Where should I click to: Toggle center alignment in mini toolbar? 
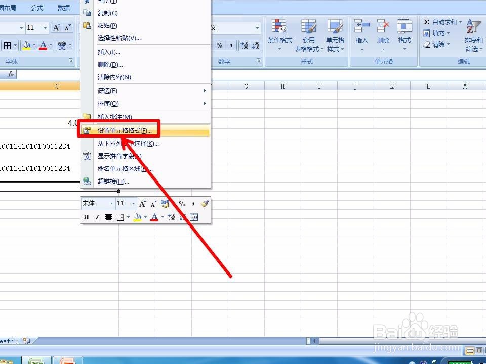pos(108,217)
